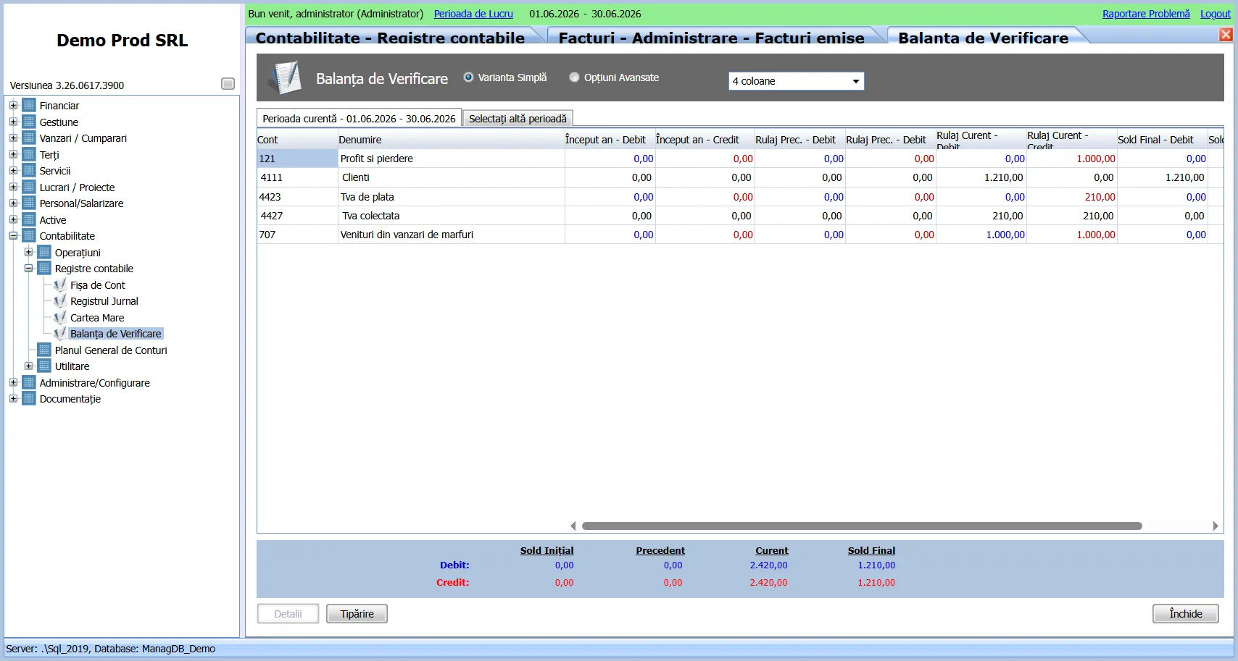Screen dimensions: 1238x661
Task: Open the 4 coloane dropdown
Action: point(796,81)
